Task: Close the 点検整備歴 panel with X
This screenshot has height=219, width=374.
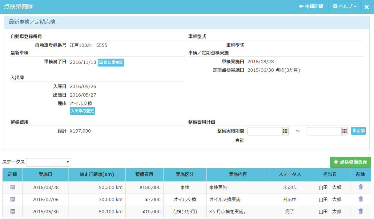Action: (367, 7)
